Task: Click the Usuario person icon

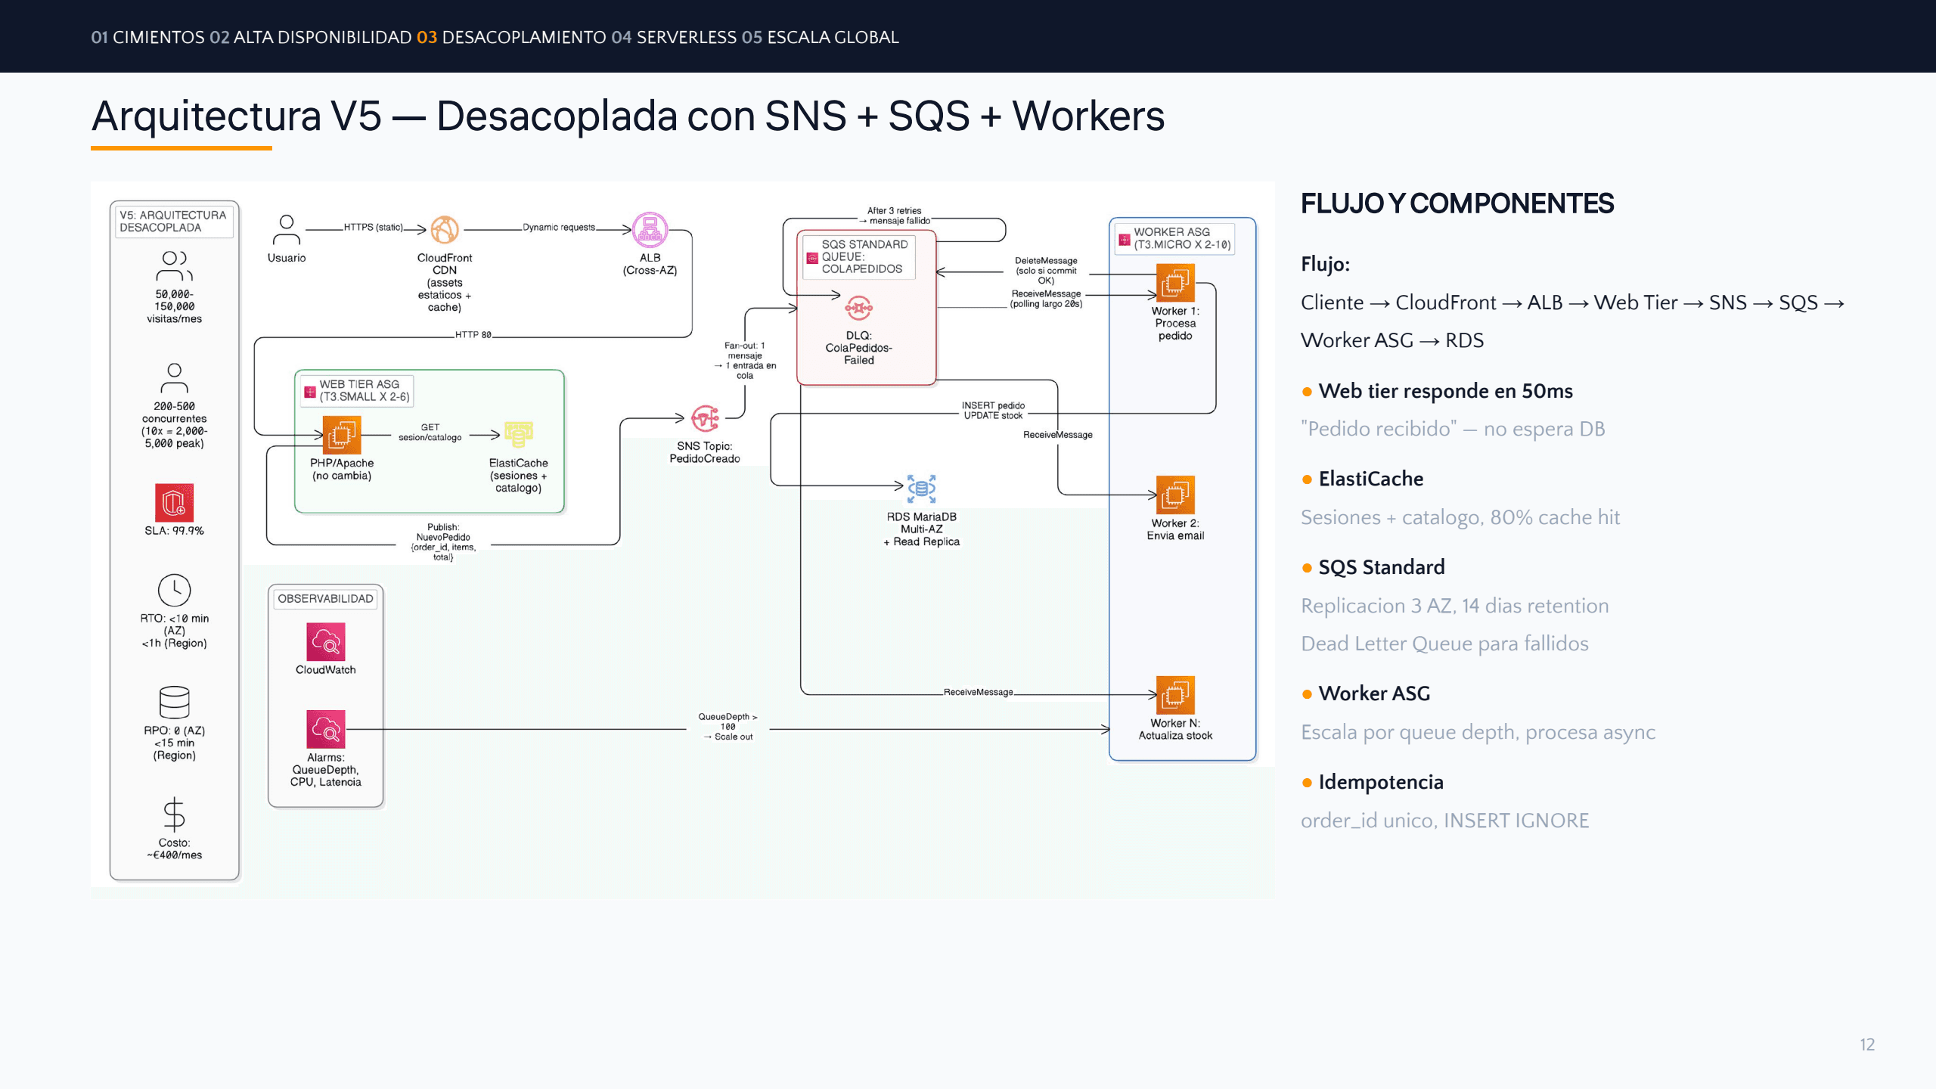Action: 286,230
